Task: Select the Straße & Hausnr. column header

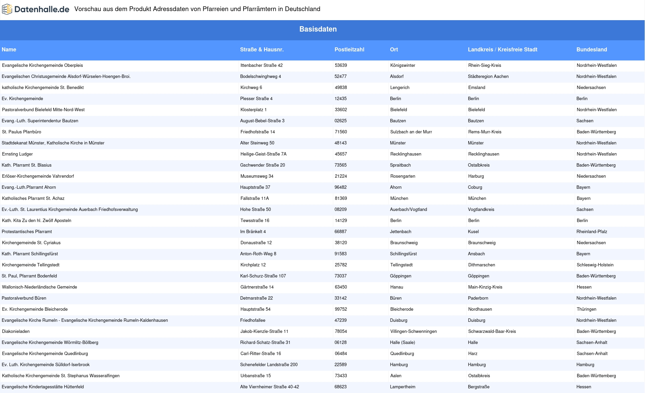Action: 262,50
